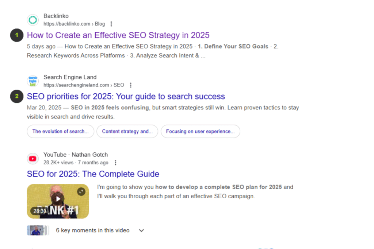
Task: Click the black number 1 badge
Action: click(x=16, y=36)
